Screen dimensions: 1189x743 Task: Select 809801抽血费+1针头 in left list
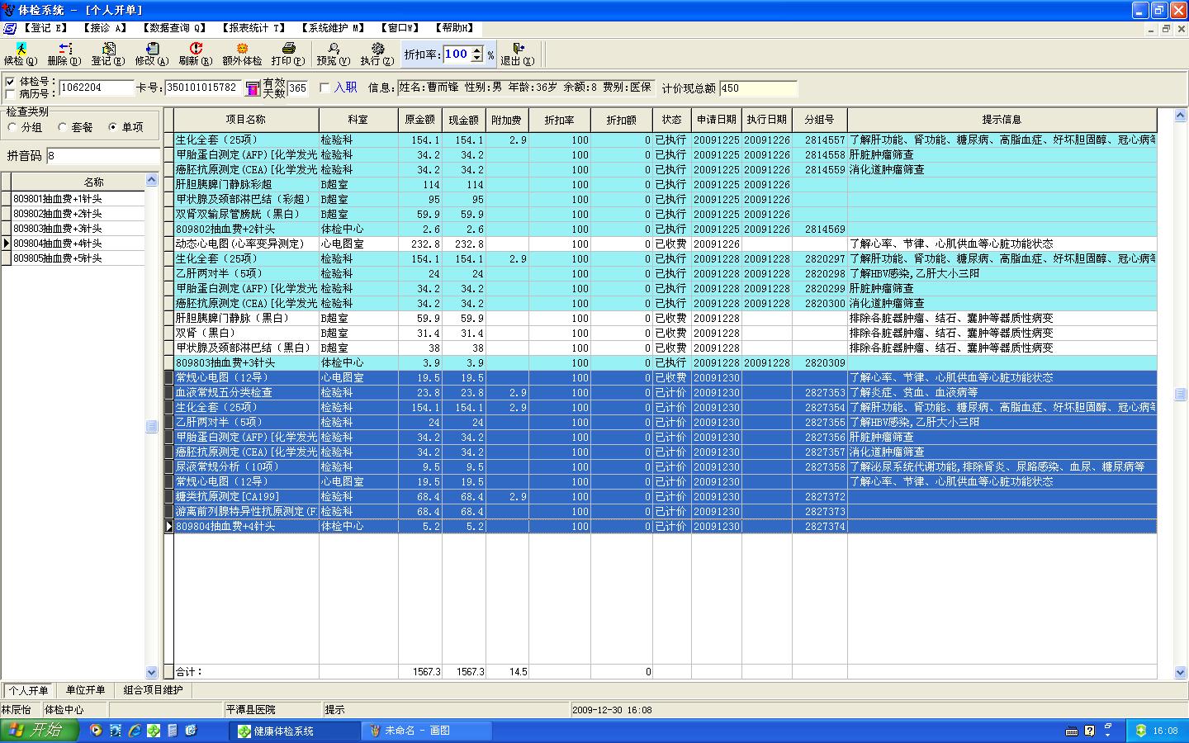pos(78,199)
